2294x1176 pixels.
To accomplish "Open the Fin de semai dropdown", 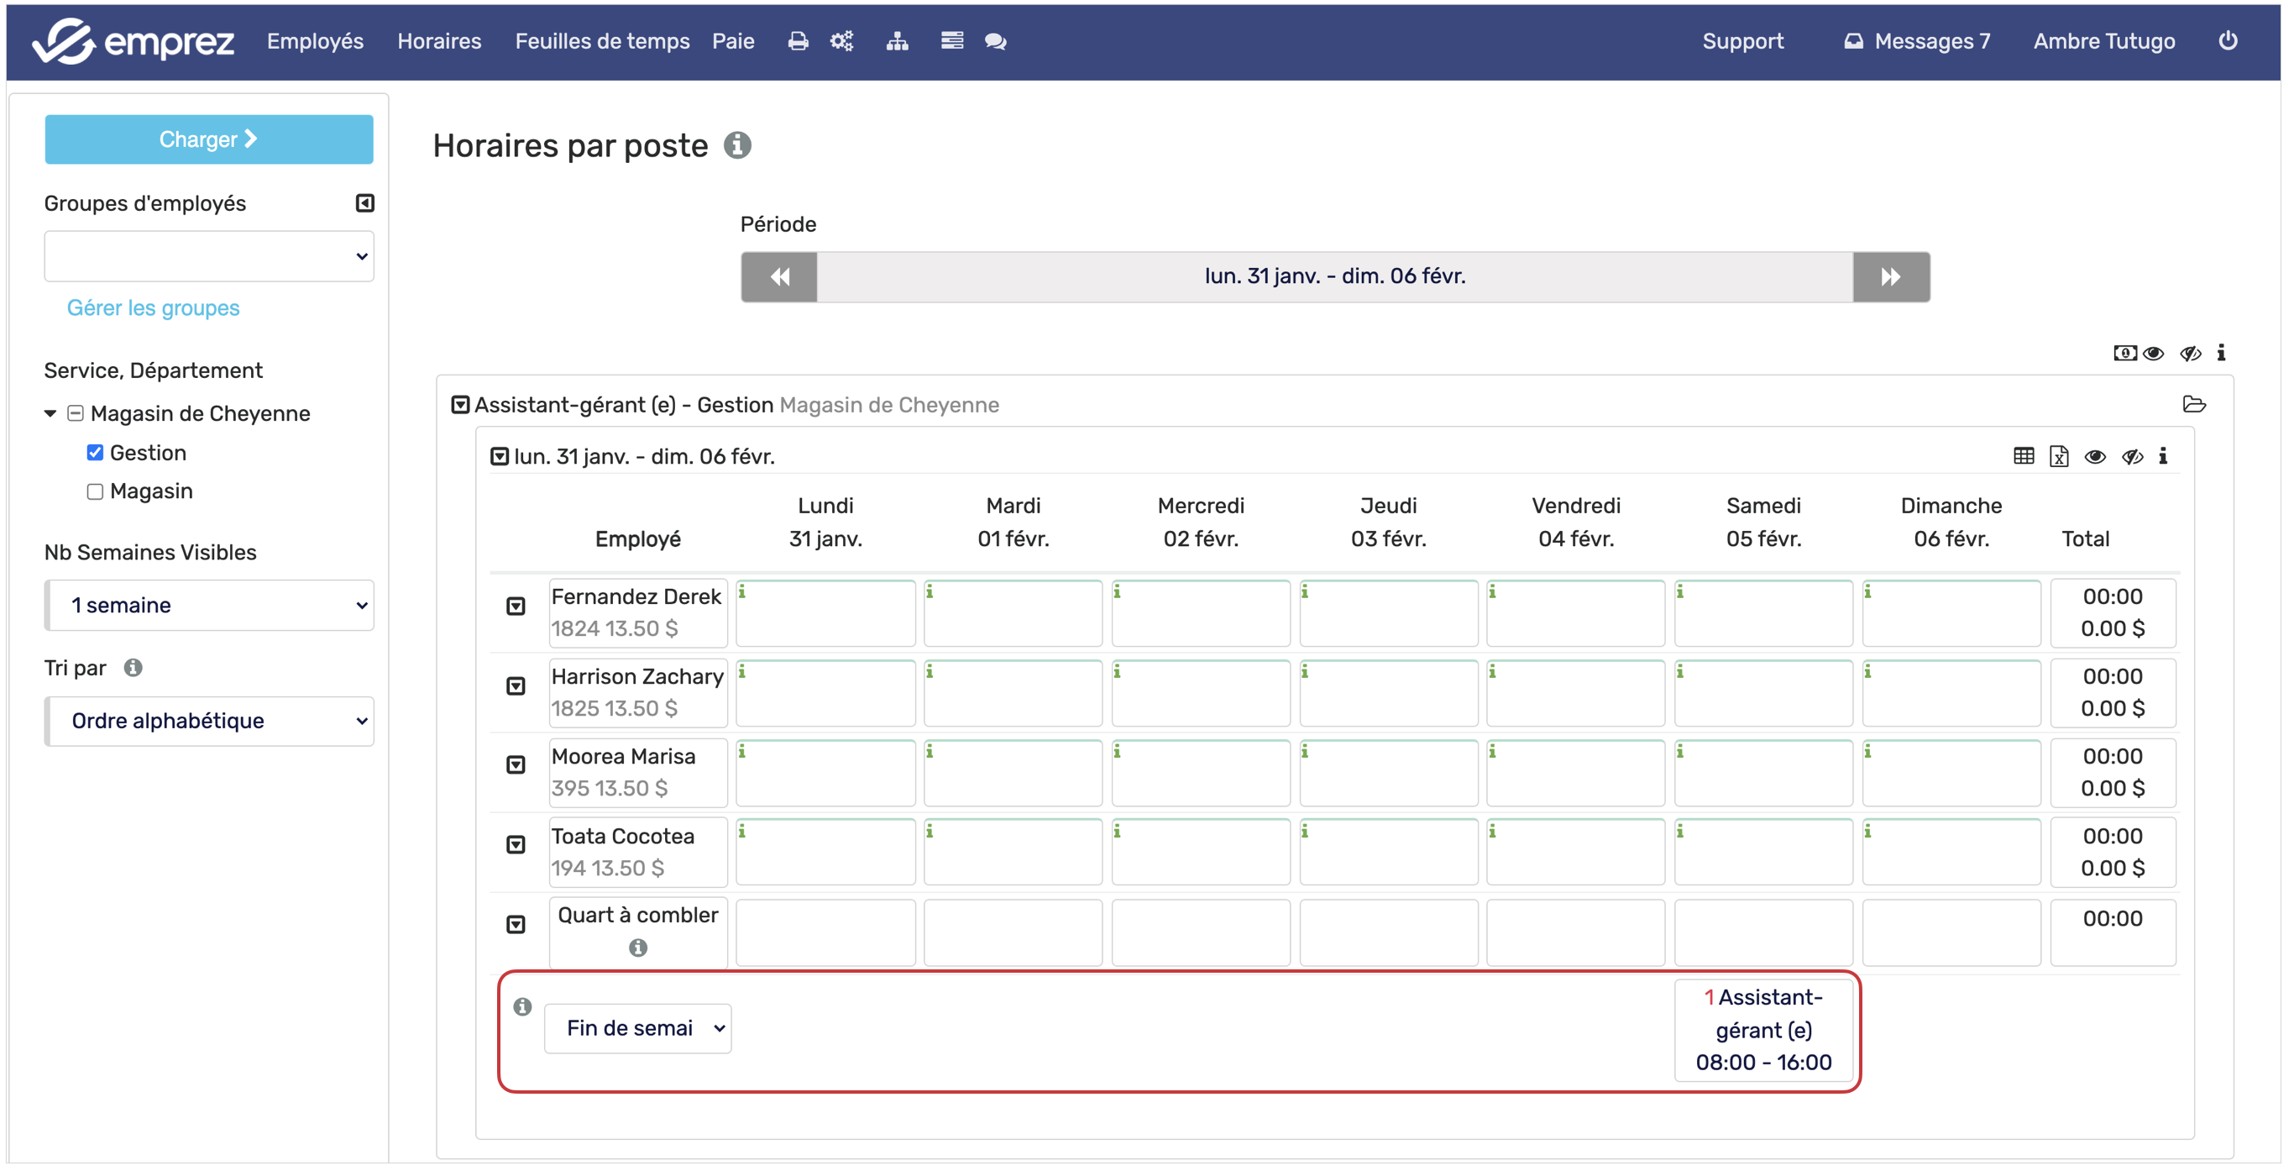I will (x=637, y=1028).
